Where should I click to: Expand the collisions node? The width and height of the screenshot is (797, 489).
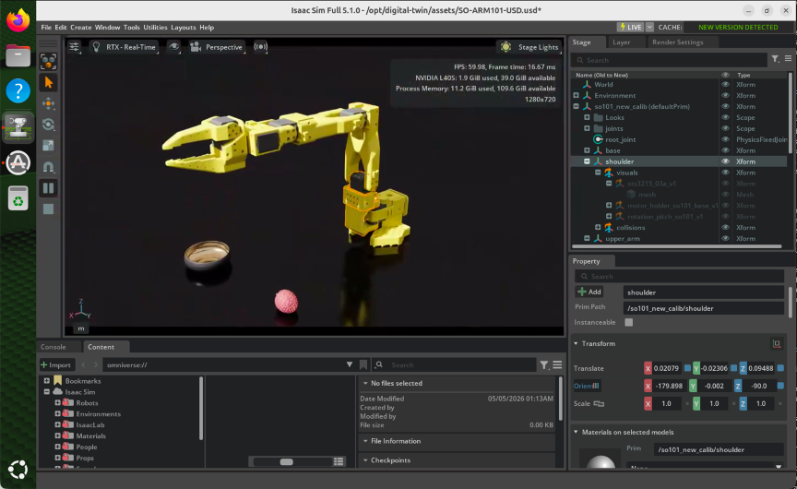pyautogui.click(x=598, y=227)
